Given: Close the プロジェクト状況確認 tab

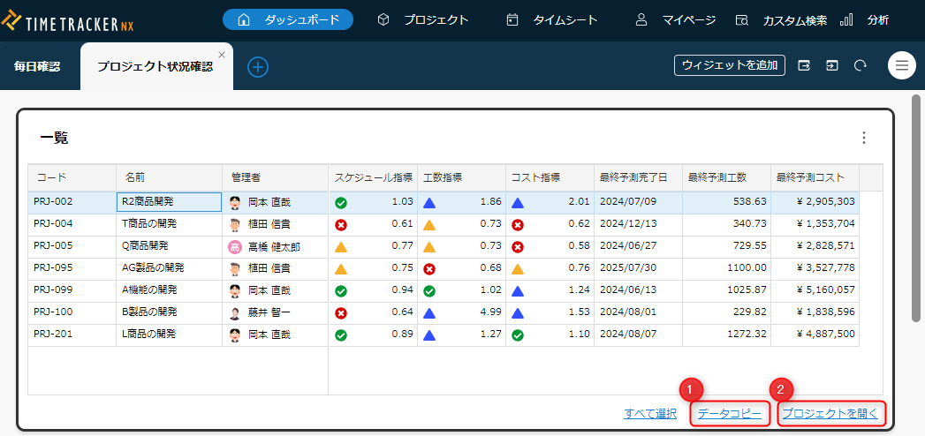Looking at the screenshot, I should (x=222, y=55).
